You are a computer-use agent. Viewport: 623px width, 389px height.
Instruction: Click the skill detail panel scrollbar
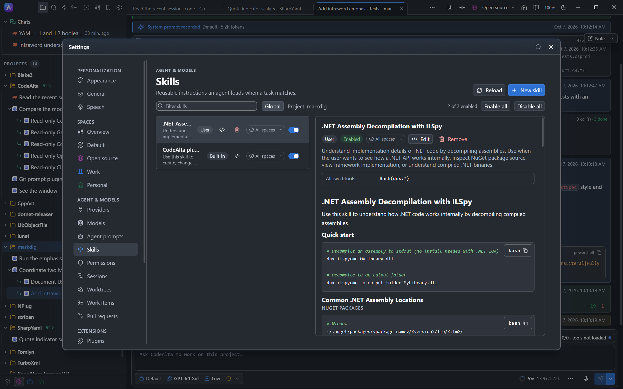point(543,132)
